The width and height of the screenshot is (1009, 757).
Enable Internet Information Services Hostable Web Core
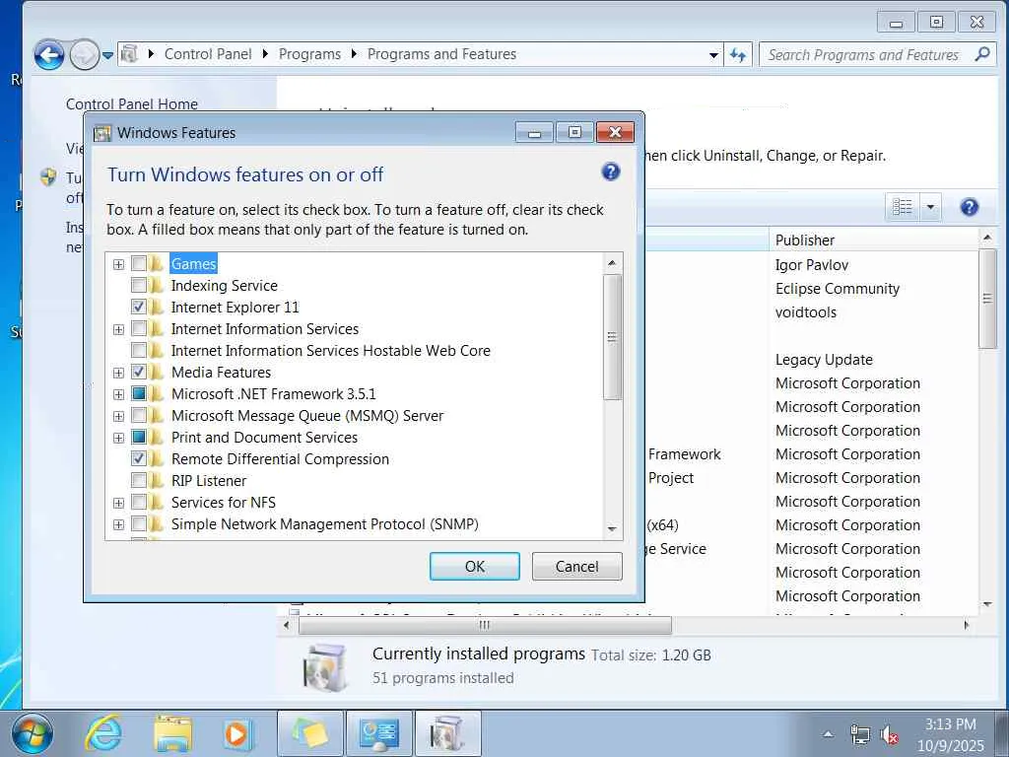pos(138,350)
